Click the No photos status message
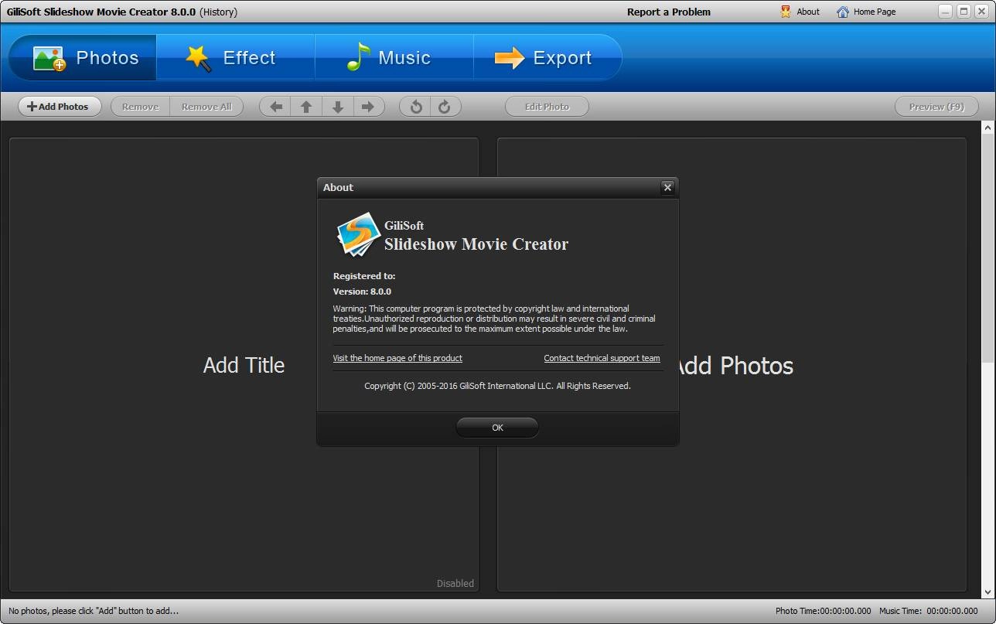The width and height of the screenshot is (996, 624). 94,611
